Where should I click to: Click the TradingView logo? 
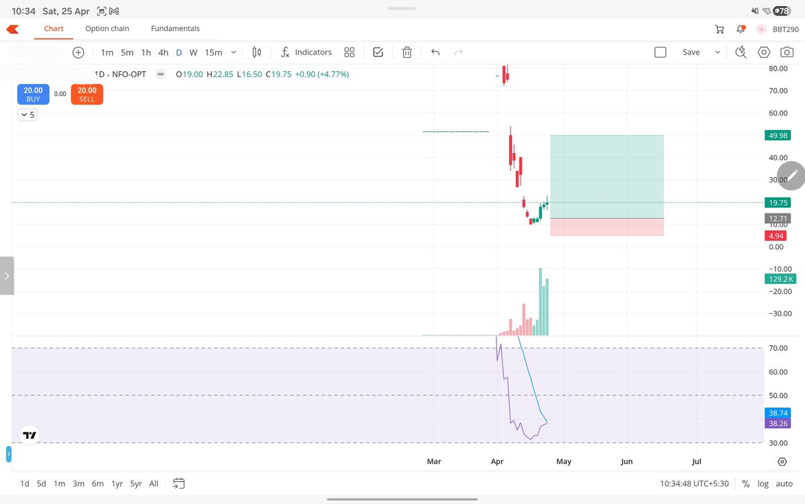tap(30, 435)
